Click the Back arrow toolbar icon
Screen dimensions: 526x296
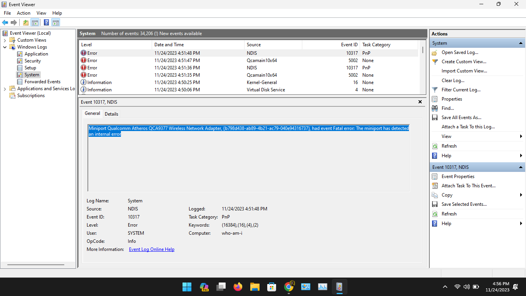click(5, 22)
